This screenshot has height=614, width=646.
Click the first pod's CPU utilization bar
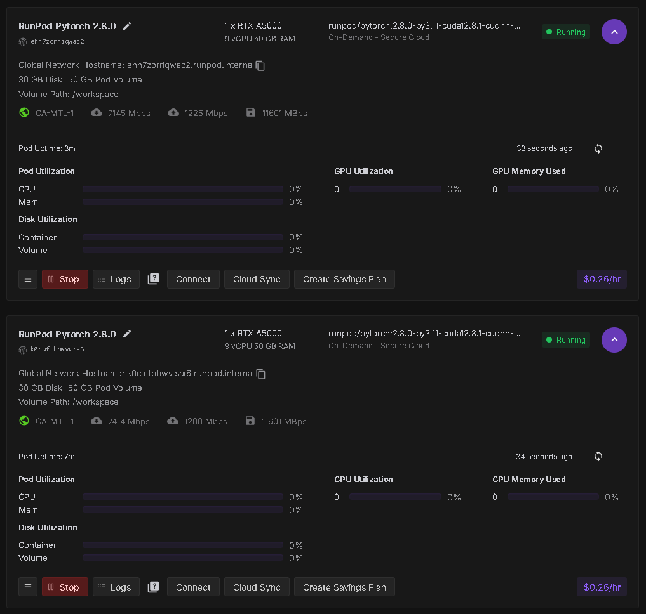point(183,189)
